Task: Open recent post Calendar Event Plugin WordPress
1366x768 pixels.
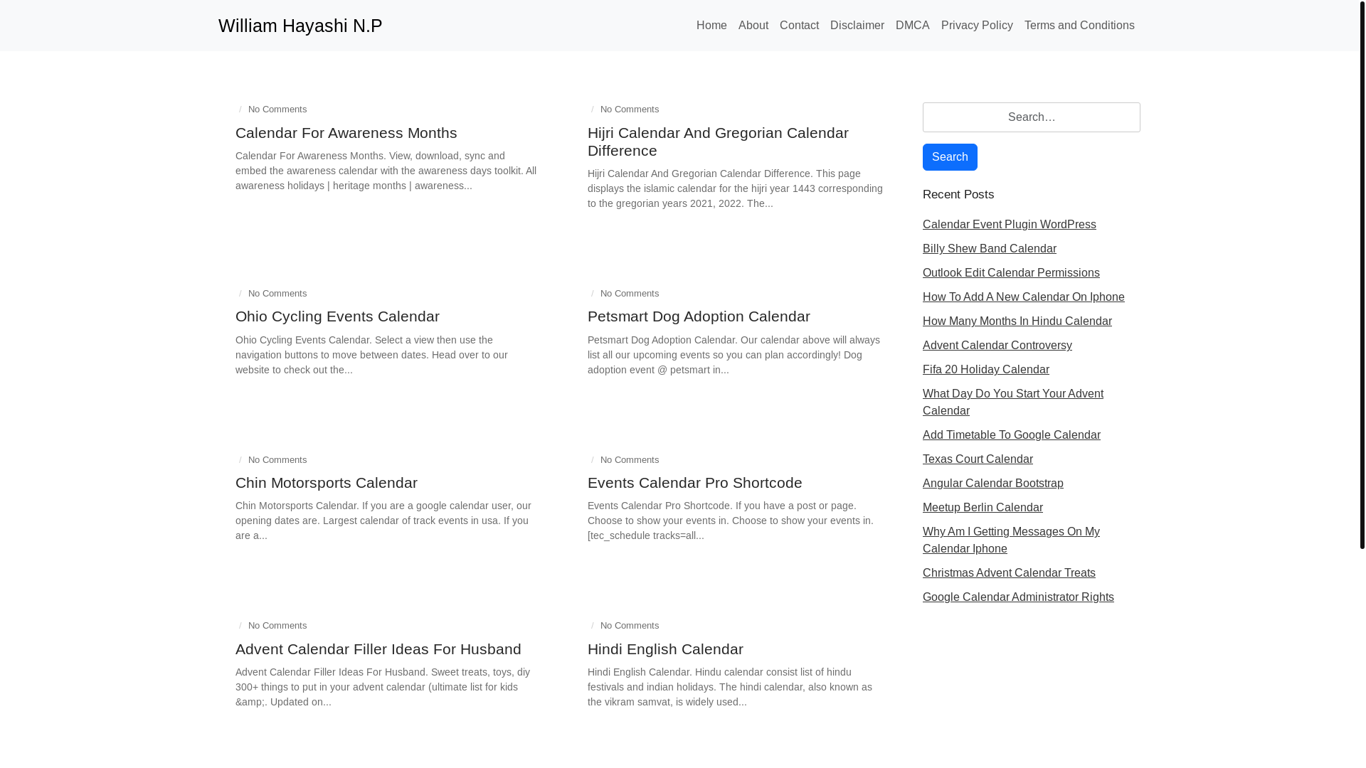Action: tap(1009, 225)
